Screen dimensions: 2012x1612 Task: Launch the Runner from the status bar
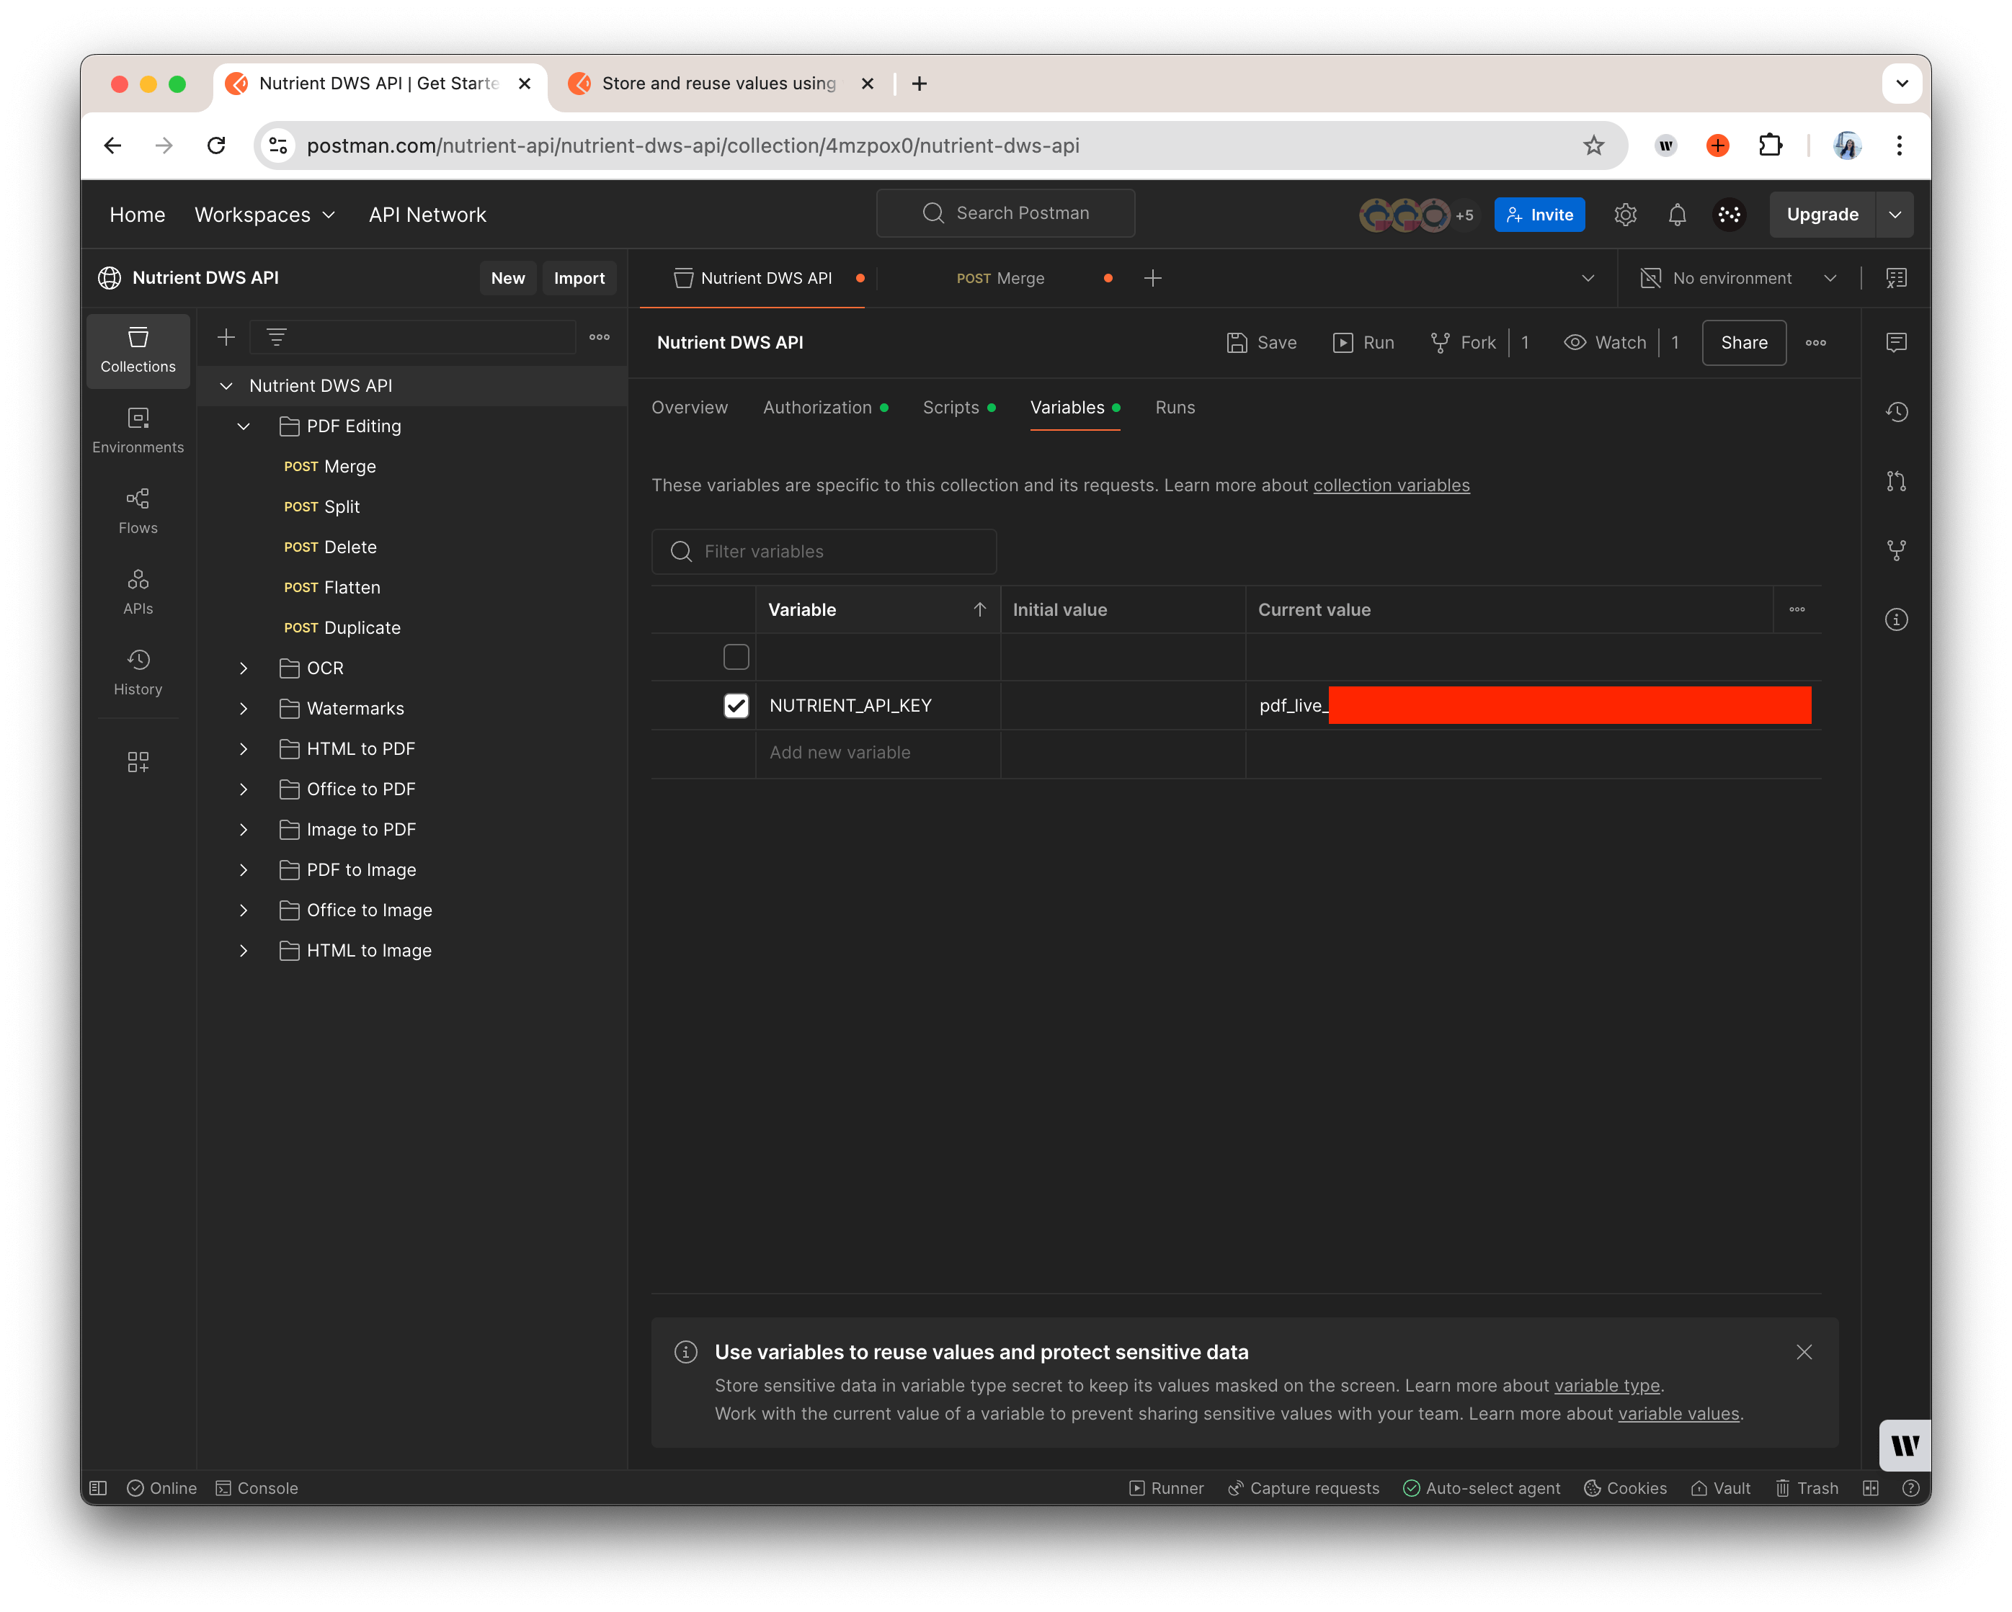coord(1167,1488)
